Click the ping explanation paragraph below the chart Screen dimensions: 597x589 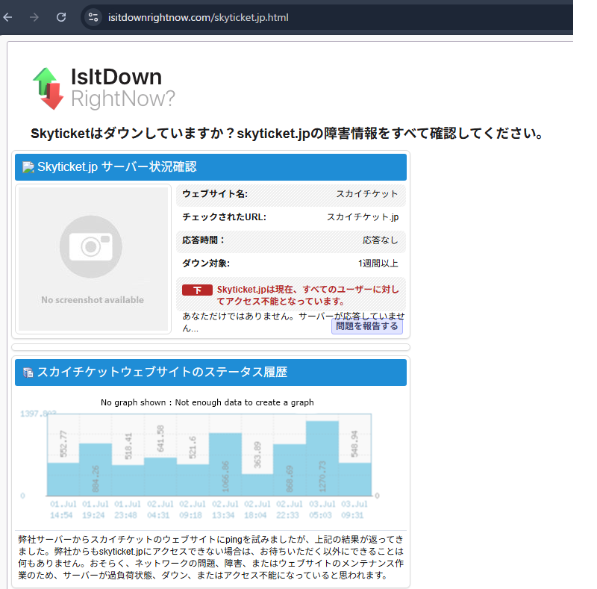tap(210, 557)
